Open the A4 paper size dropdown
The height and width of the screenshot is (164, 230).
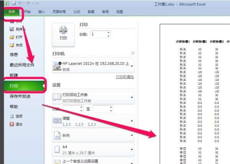click(93, 149)
